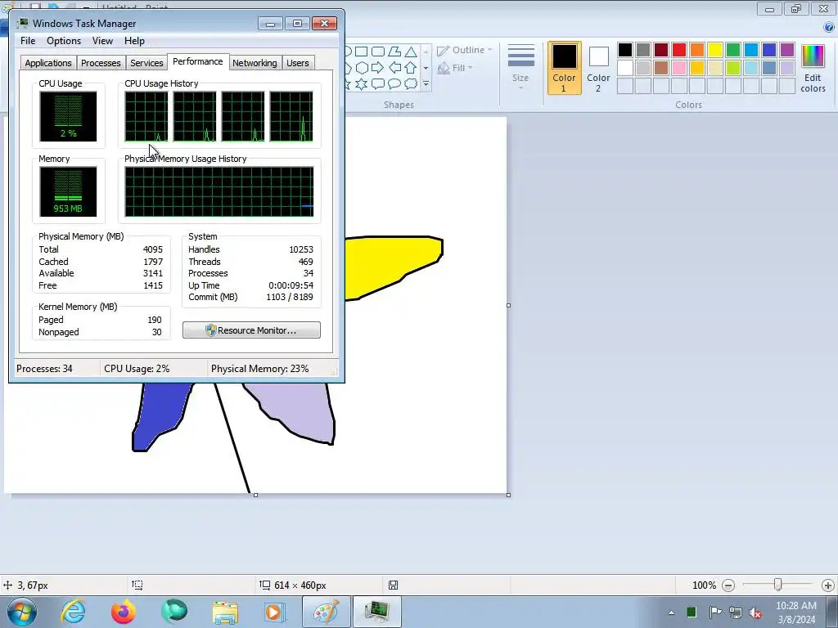Select the Up arrow shape in Paint

click(x=411, y=68)
